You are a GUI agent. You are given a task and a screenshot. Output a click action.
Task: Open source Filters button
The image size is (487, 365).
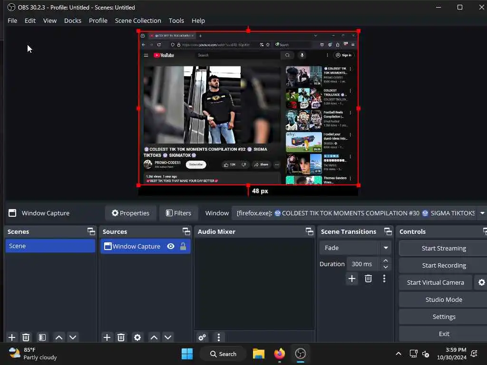click(x=179, y=213)
